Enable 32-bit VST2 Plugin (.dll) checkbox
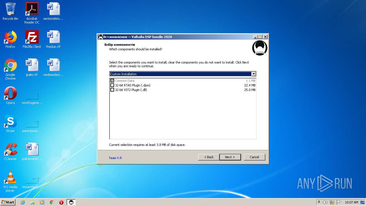The height and width of the screenshot is (206, 366). coord(112,90)
